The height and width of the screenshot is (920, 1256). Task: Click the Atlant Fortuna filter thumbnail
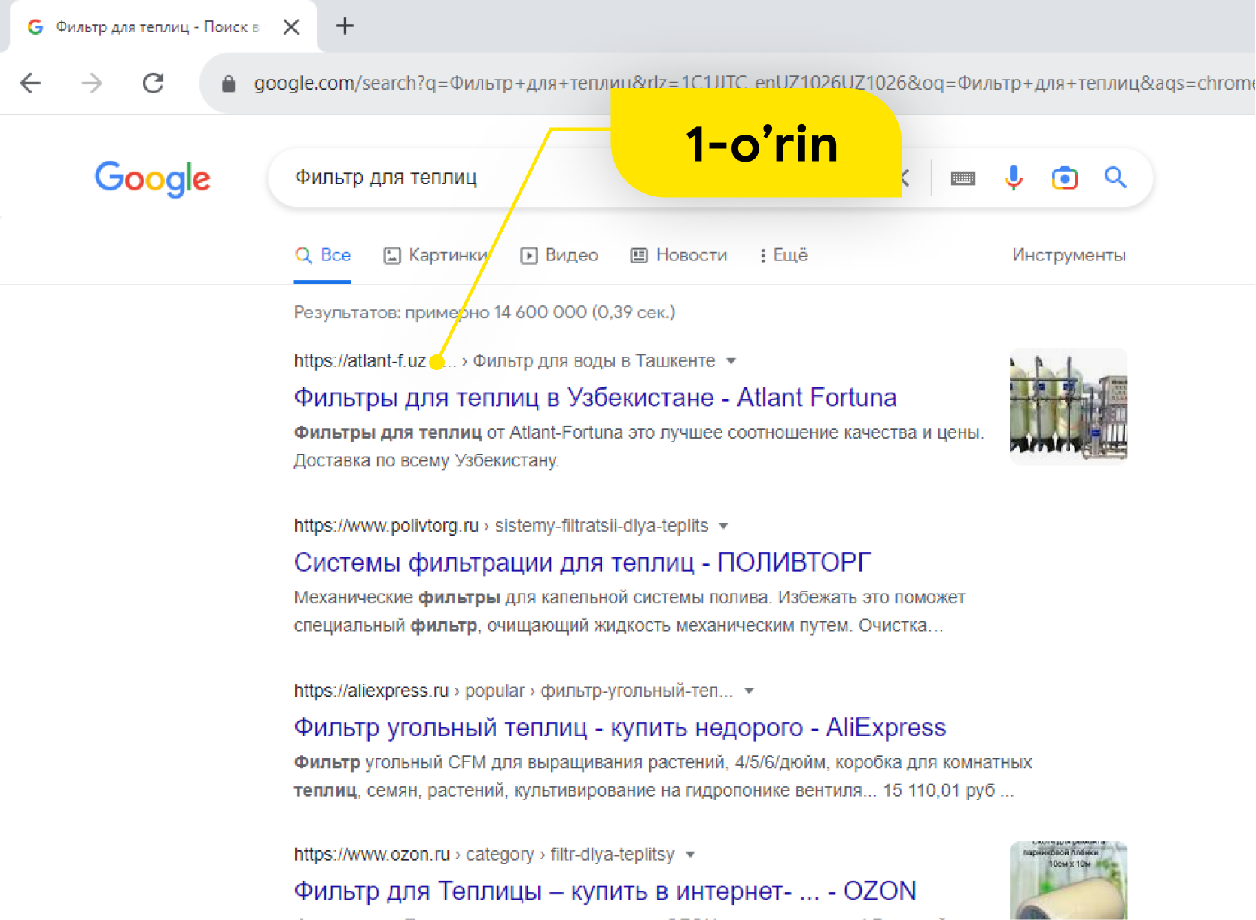click(x=1069, y=406)
